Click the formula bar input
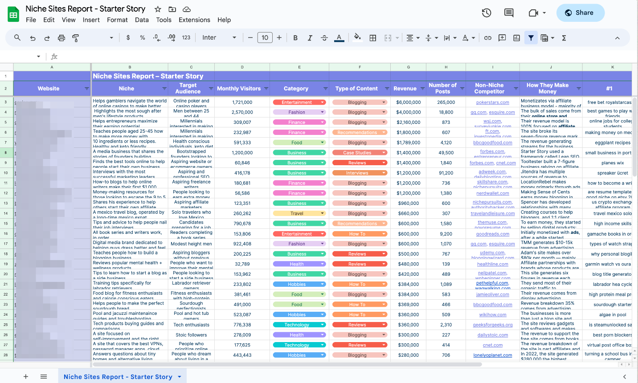638x383 pixels. [348, 57]
